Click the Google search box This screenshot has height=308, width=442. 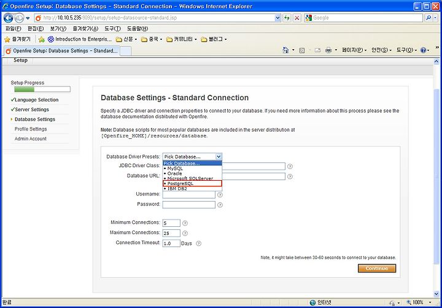click(363, 18)
